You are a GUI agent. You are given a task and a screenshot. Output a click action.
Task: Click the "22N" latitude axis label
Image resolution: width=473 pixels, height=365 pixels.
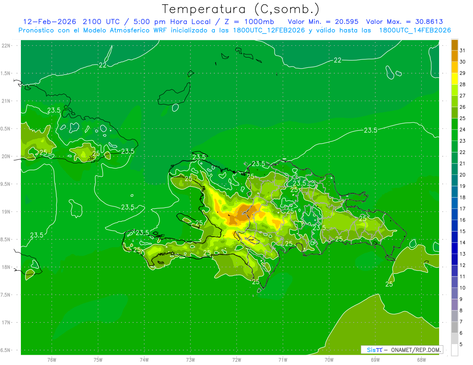pos(6,46)
